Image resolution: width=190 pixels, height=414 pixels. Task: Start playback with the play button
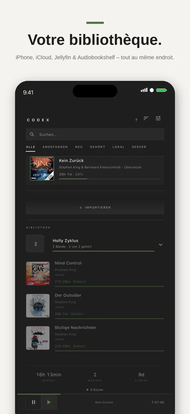click(x=49, y=402)
